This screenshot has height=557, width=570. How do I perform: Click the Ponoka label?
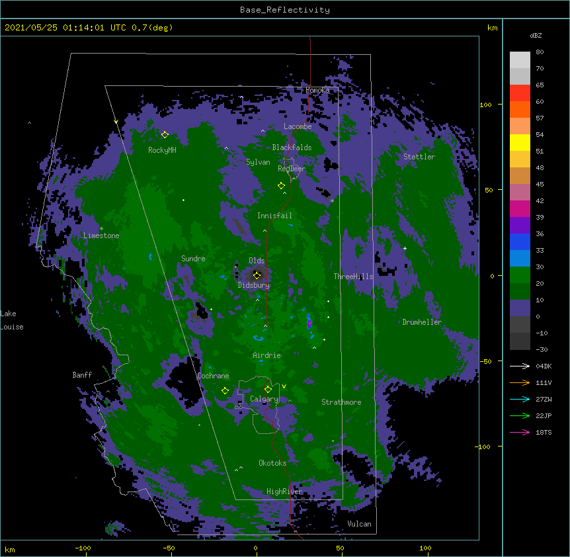point(317,90)
